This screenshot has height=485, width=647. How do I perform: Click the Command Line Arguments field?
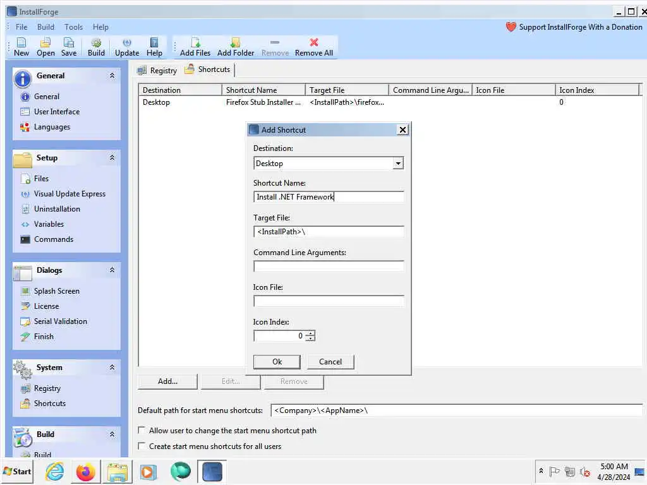click(x=329, y=266)
